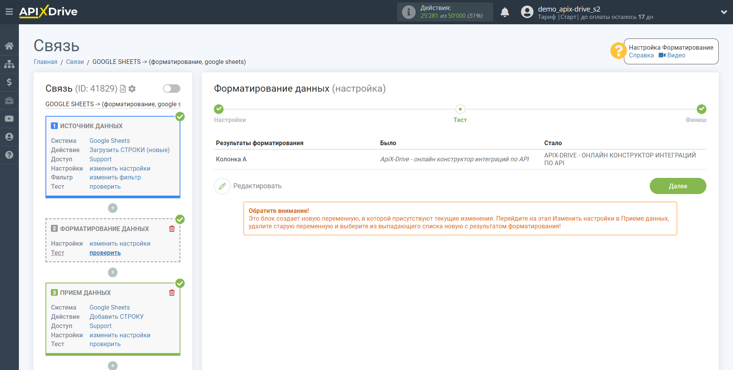Click ПРИЕМ ДАННЫХ block header
Image resolution: width=733 pixels, height=370 pixels.
click(86, 293)
